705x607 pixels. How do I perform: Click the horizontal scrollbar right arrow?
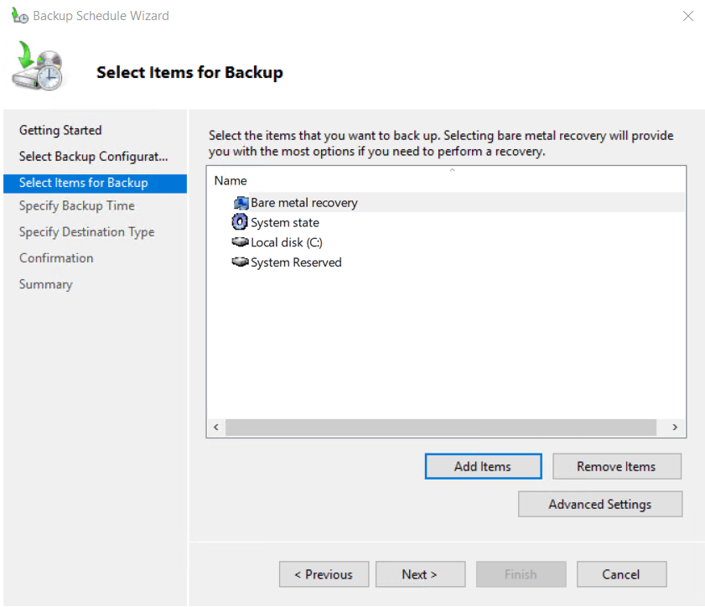(x=675, y=428)
